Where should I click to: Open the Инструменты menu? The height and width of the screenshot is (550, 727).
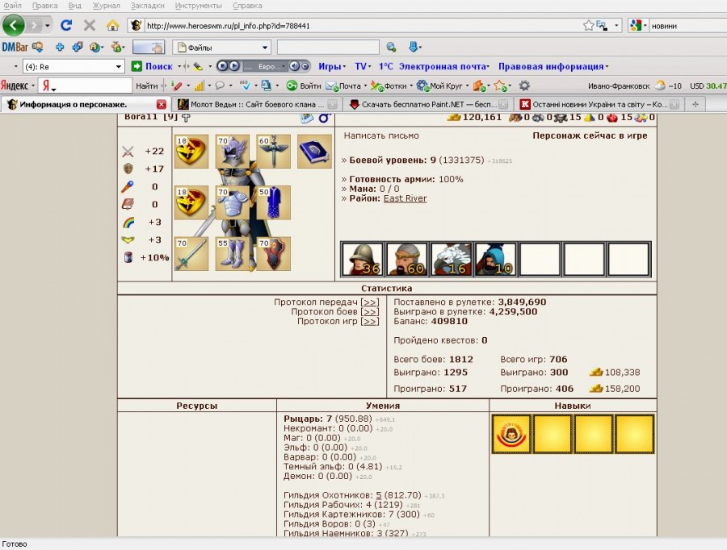click(x=199, y=6)
